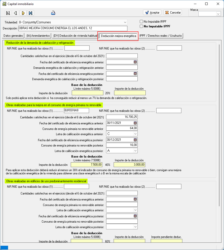This screenshot has width=224, height=250.
Task: Click the 'Límite máximo 7.500€)' label
Action: (87, 160)
